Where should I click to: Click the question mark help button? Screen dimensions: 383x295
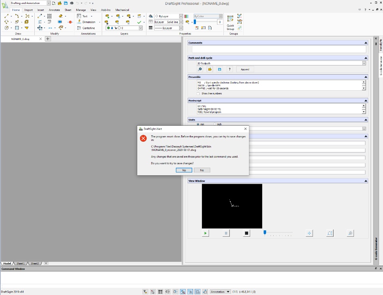click(229, 69)
